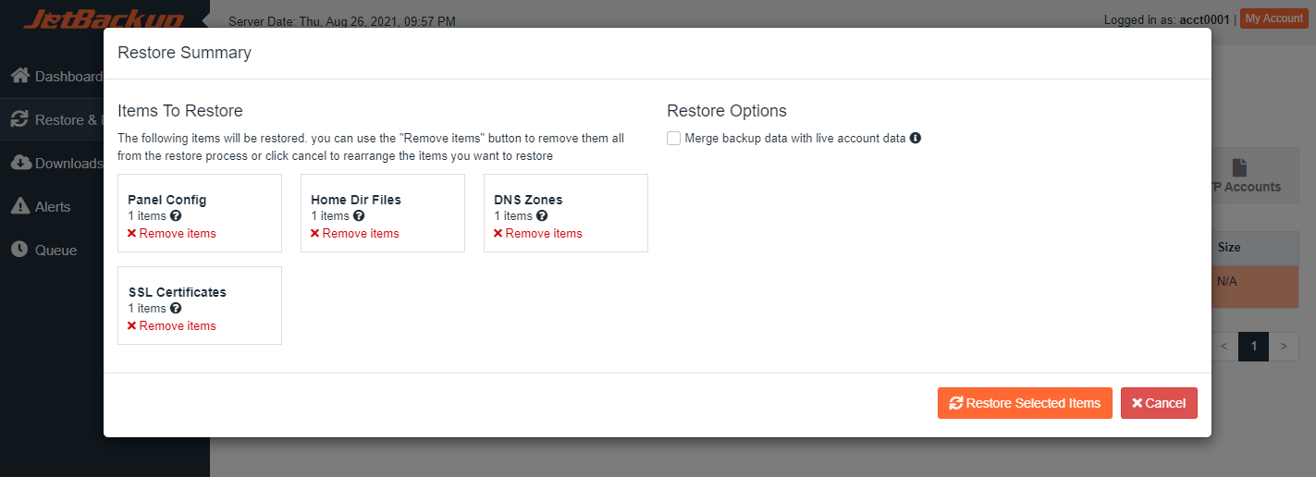Click the Queue clock icon
The image size is (1316, 477).
(x=19, y=250)
